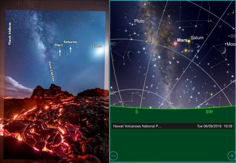Select Saturn in the star chart
The width and height of the screenshot is (236, 163).
[189, 41]
